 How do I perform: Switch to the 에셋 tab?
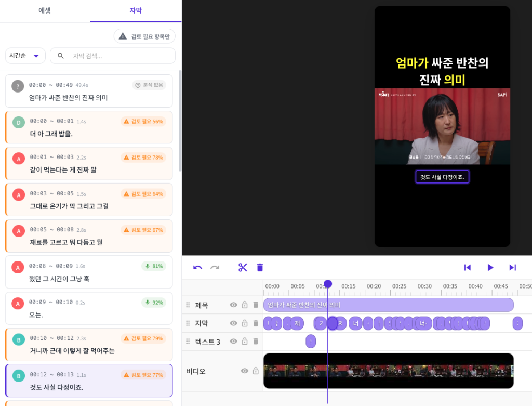45,10
